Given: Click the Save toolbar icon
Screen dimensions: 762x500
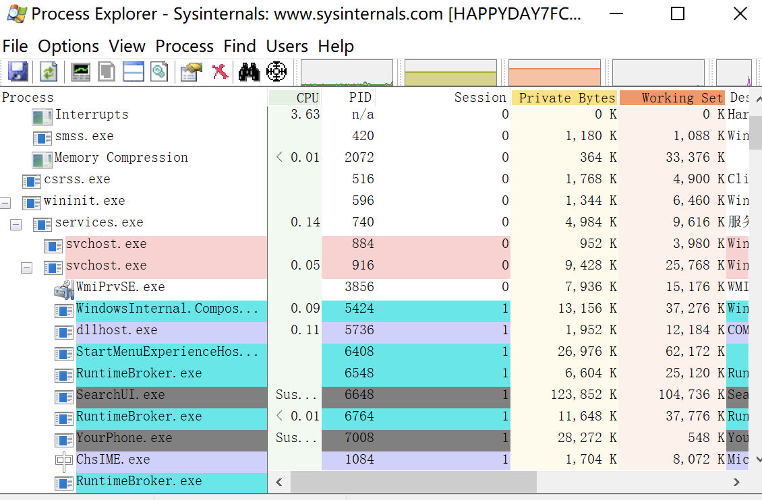Looking at the screenshot, I should point(18,72).
